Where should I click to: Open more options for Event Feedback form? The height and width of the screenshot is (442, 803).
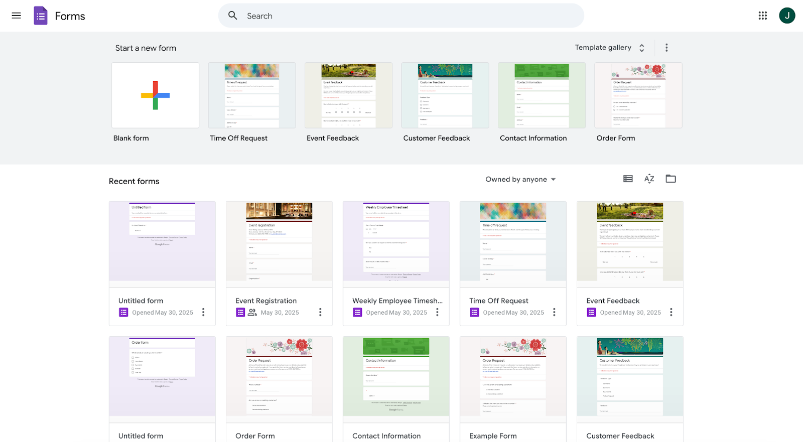click(x=671, y=312)
